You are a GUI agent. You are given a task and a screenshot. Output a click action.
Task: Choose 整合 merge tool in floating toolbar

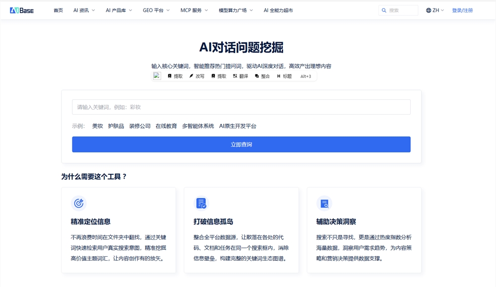(262, 76)
